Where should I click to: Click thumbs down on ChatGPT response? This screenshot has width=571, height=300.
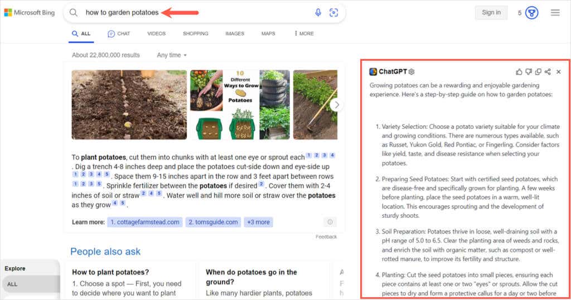click(529, 72)
